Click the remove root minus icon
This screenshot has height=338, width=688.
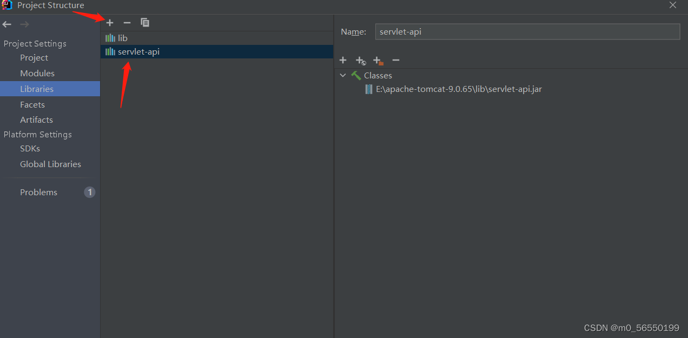(x=396, y=60)
